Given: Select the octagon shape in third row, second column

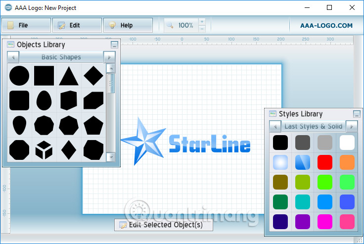Looking at the screenshot, I should (x=44, y=125).
